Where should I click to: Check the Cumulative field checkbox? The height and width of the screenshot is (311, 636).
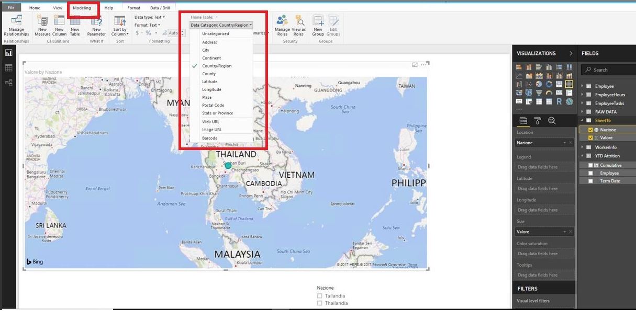(590, 165)
